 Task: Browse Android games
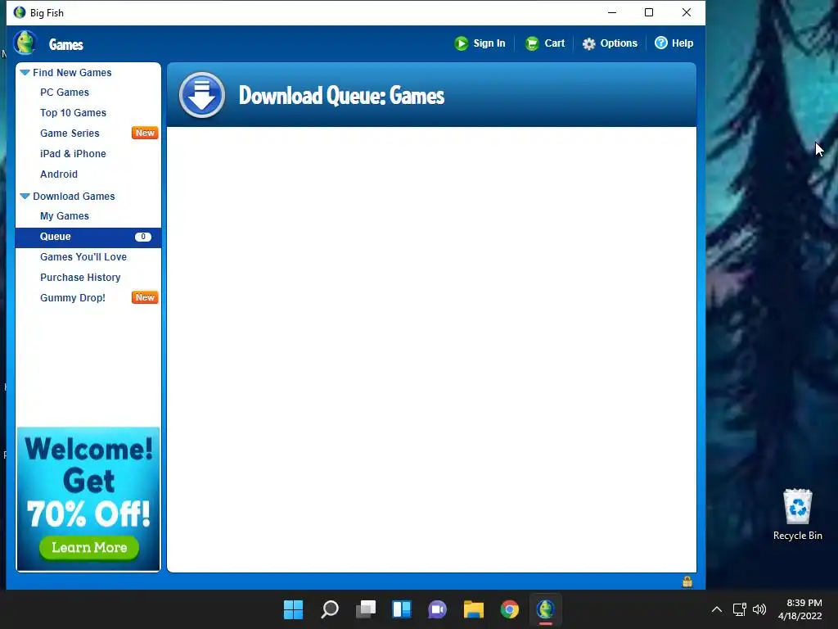click(59, 174)
